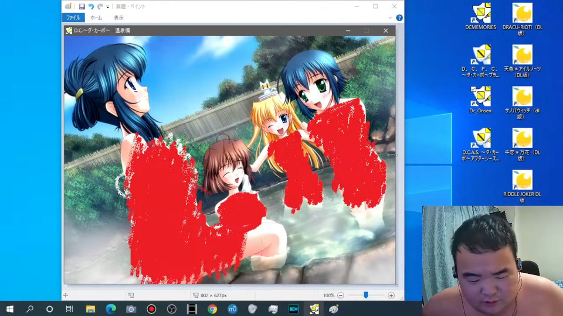Image resolution: width=563 pixels, height=316 pixels.
Task: Switch to the 表示 (View) ribbon tab
Action: pos(118,18)
